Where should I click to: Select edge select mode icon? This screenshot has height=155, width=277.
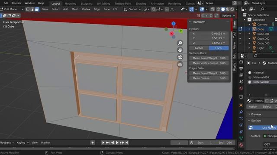coord(32,9)
